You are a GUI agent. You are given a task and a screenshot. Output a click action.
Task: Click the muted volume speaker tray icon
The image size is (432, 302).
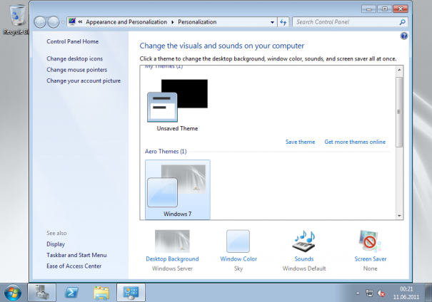pyautogui.click(x=381, y=293)
